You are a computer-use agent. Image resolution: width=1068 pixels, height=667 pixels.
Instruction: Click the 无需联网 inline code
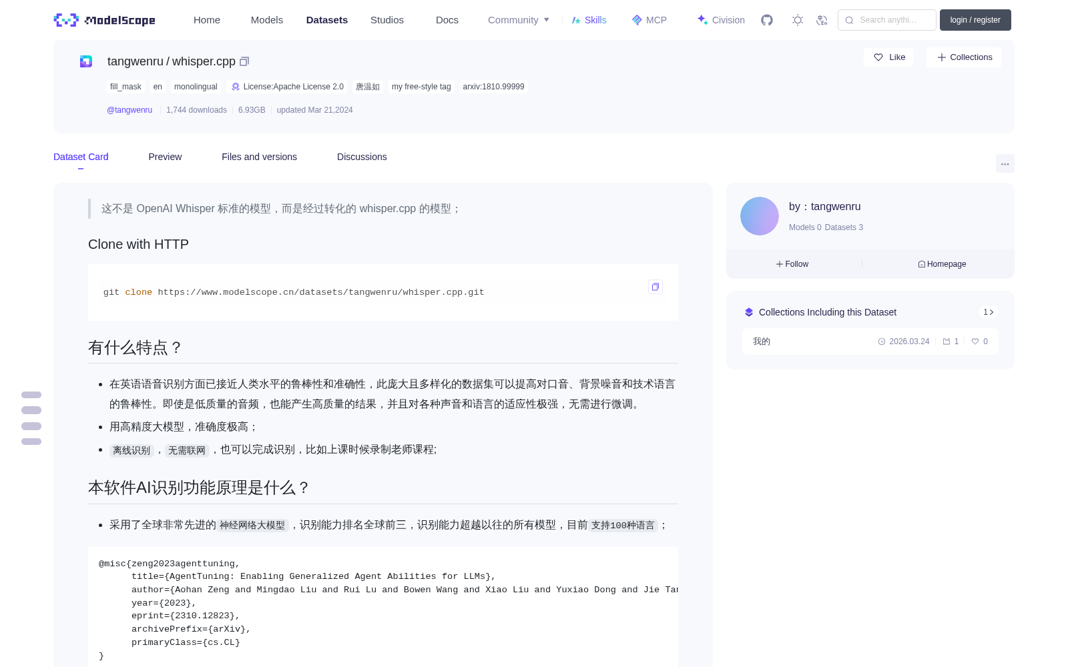pos(187,451)
